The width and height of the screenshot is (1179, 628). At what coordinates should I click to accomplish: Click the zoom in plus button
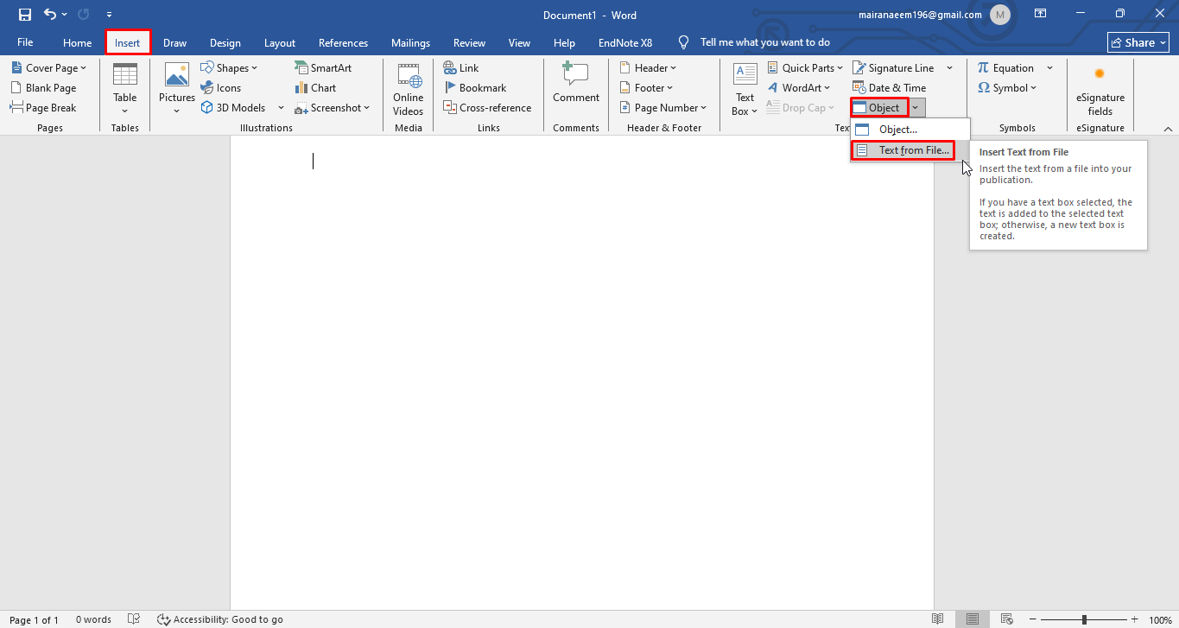tap(1135, 619)
